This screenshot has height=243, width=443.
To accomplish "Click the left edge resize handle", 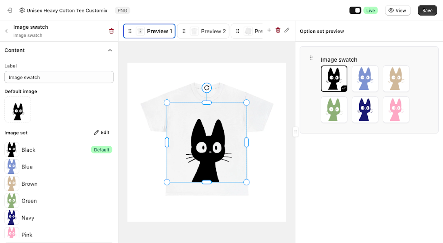I will [167, 142].
